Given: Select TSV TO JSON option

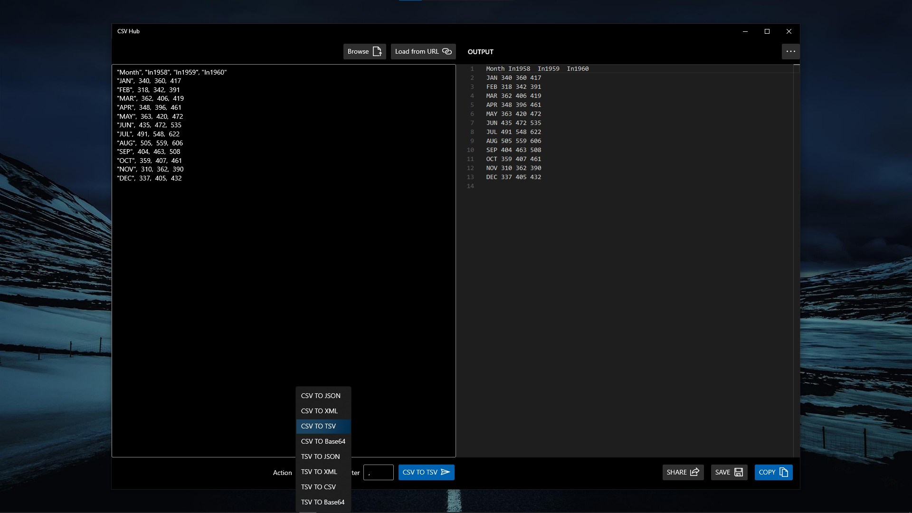Looking at the screenshot, I should tap(323, 456).
